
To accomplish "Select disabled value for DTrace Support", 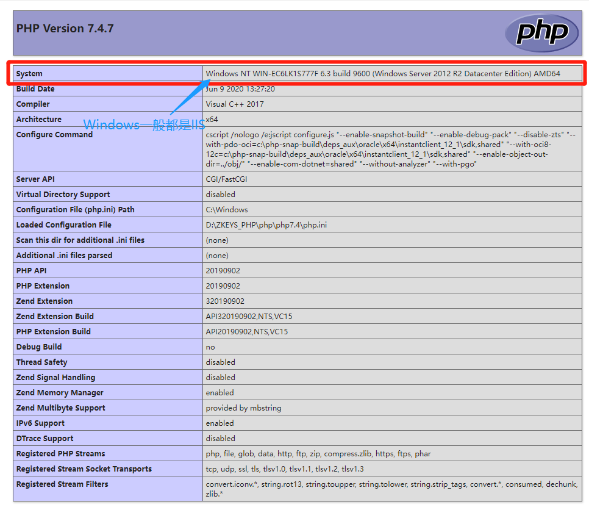I will pyautogui.click(x=221, y=439).
